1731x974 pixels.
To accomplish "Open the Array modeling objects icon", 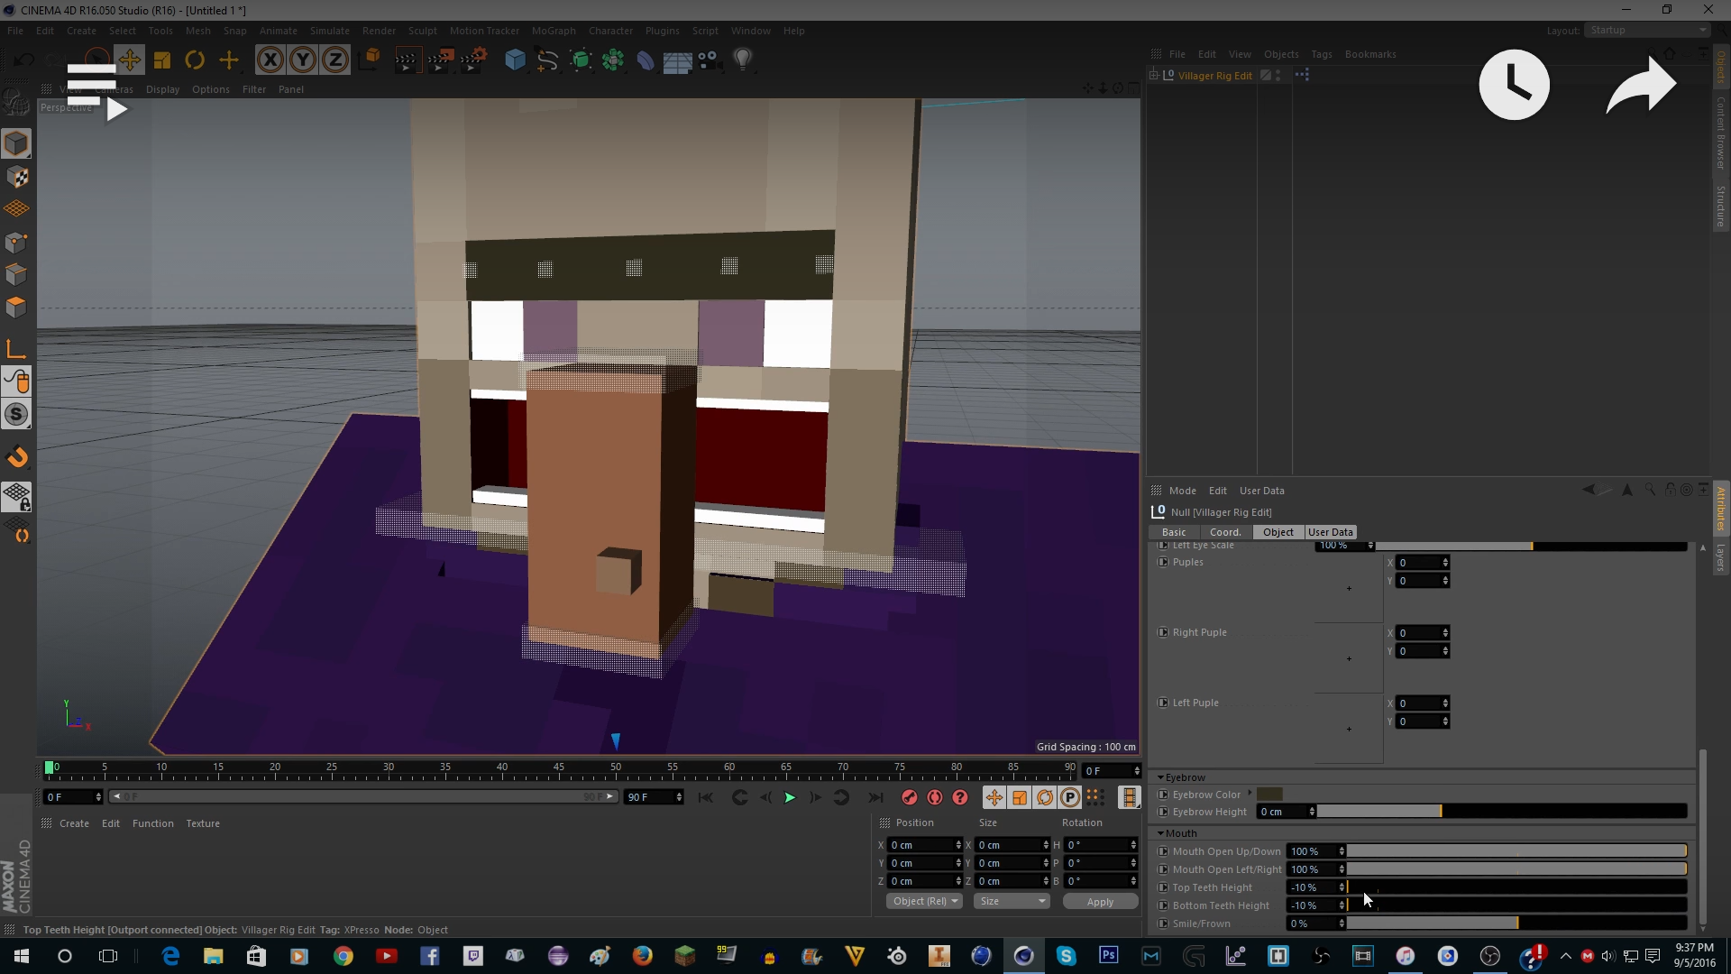I will coord(613,60).
